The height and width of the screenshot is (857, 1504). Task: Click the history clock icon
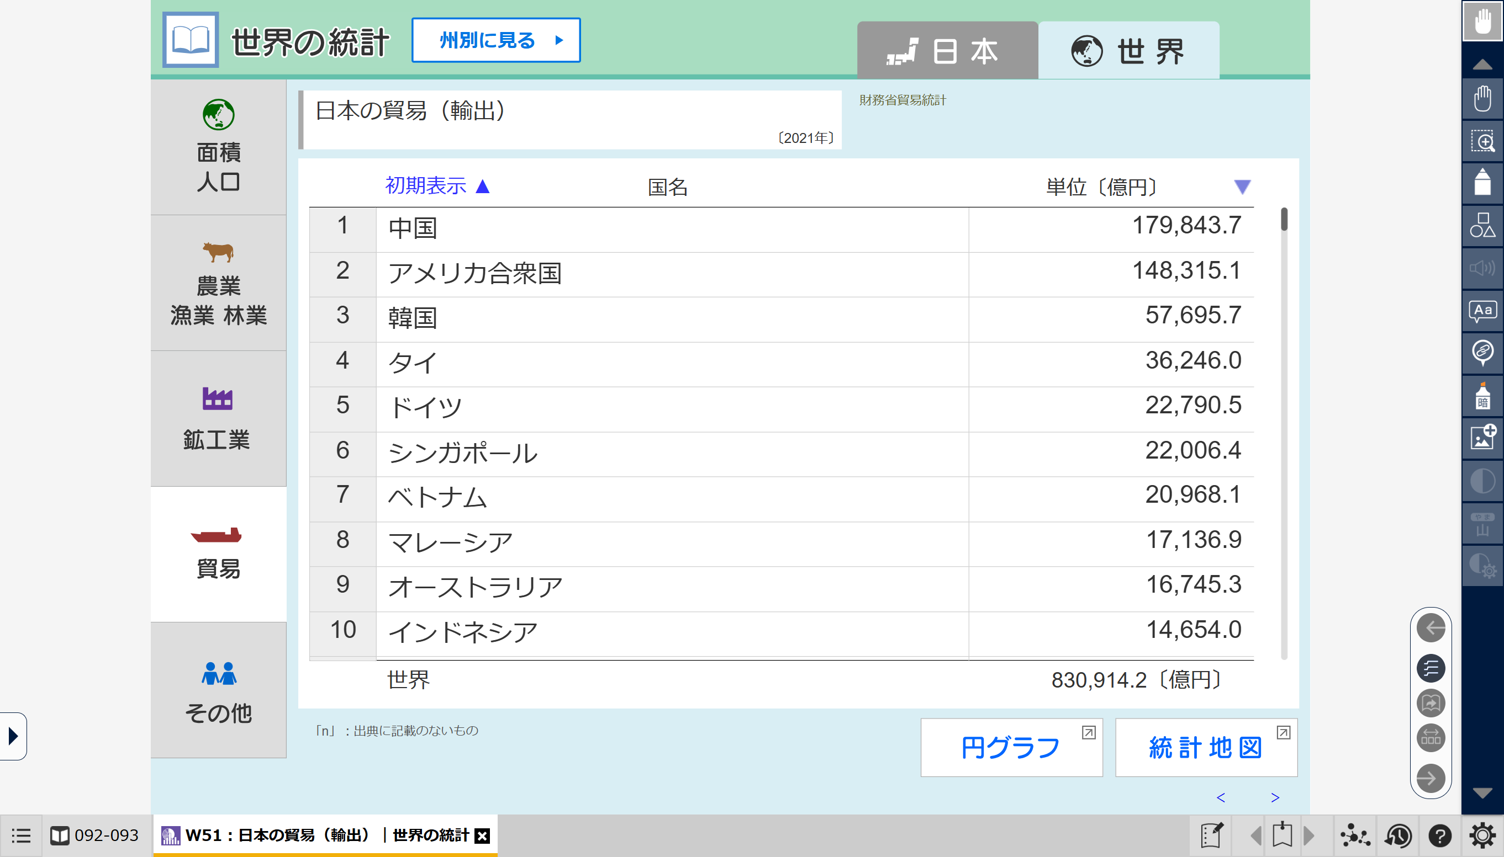tap(1398, 836)
